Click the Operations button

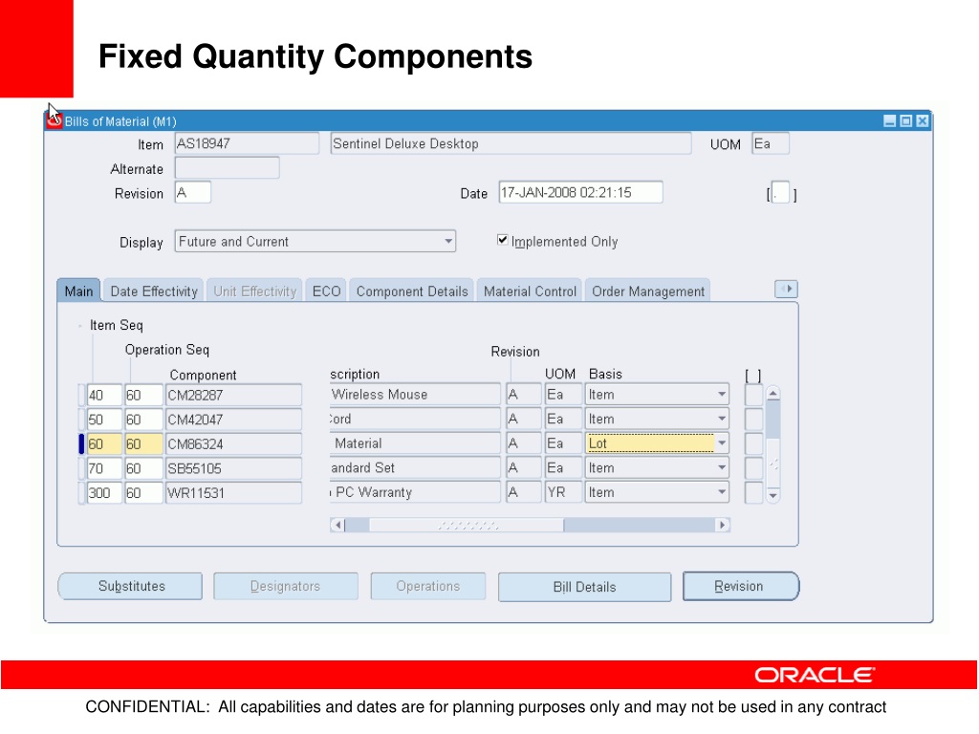pyautogui.click(x=427, y=586)
